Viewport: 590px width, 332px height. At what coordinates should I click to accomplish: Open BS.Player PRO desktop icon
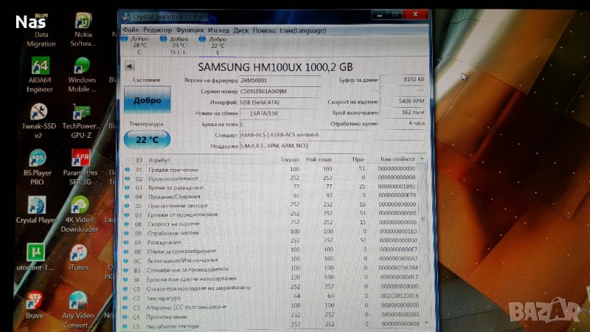click(x=38, y=159)
